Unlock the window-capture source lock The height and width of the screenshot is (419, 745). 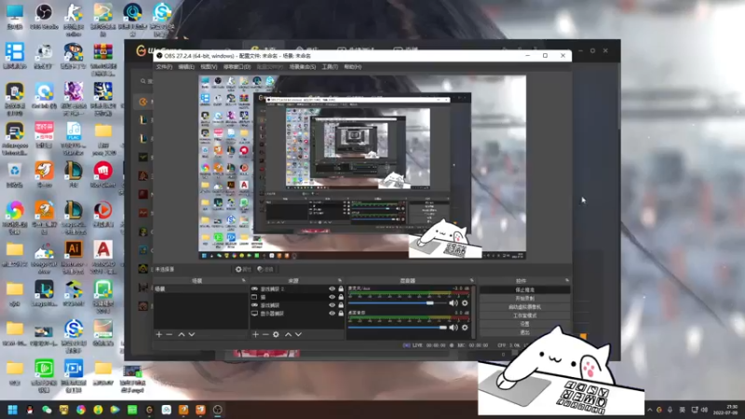click(341, 297)
